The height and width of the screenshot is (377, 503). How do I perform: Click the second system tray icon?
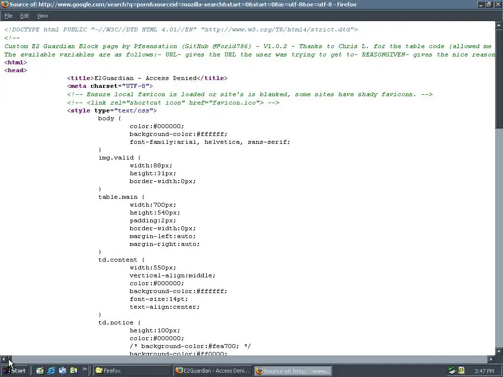click(461, 371)
